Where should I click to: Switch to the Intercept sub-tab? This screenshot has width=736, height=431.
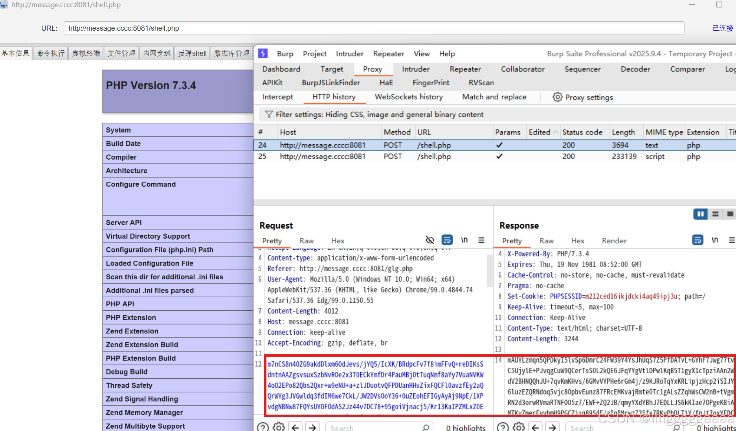coord(277,97)
